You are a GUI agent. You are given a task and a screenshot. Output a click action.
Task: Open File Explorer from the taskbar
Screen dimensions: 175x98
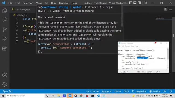pyautogui.click(x=59, y=96)
